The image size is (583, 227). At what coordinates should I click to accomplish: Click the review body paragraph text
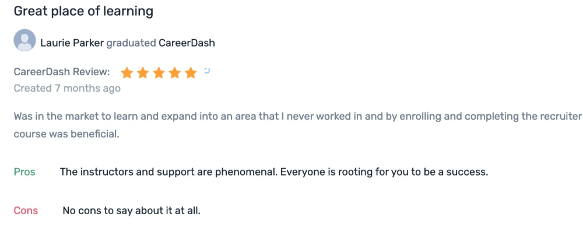pyautogui.click(x=297, y=125)
